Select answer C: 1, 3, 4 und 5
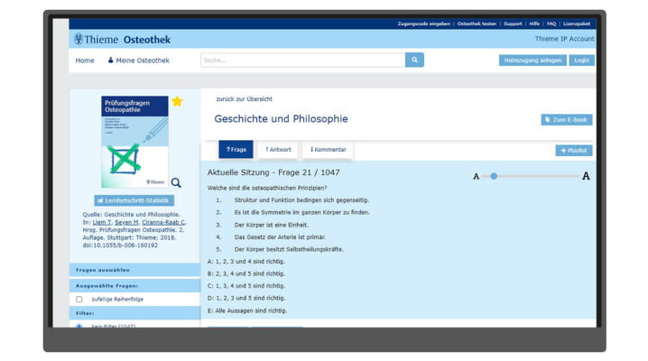The width and height of the screenshot is (648, 361). pyautogui.click(x=245, y=286)
